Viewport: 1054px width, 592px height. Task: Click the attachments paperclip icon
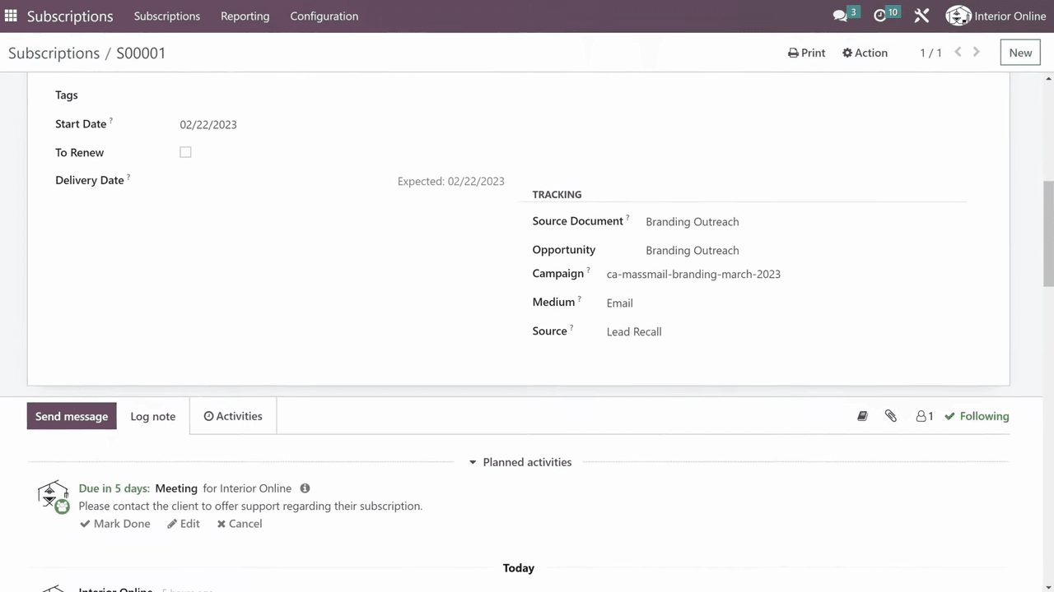(890, 416)
